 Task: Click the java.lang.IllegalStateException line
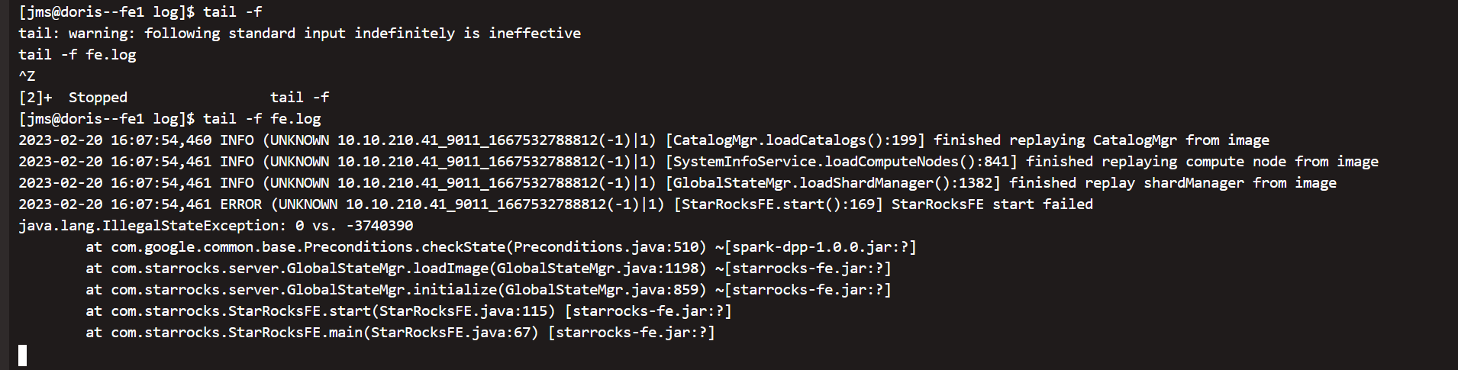click(x=216, y=226)
